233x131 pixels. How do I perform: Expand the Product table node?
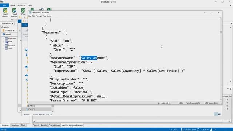(3, 45)
